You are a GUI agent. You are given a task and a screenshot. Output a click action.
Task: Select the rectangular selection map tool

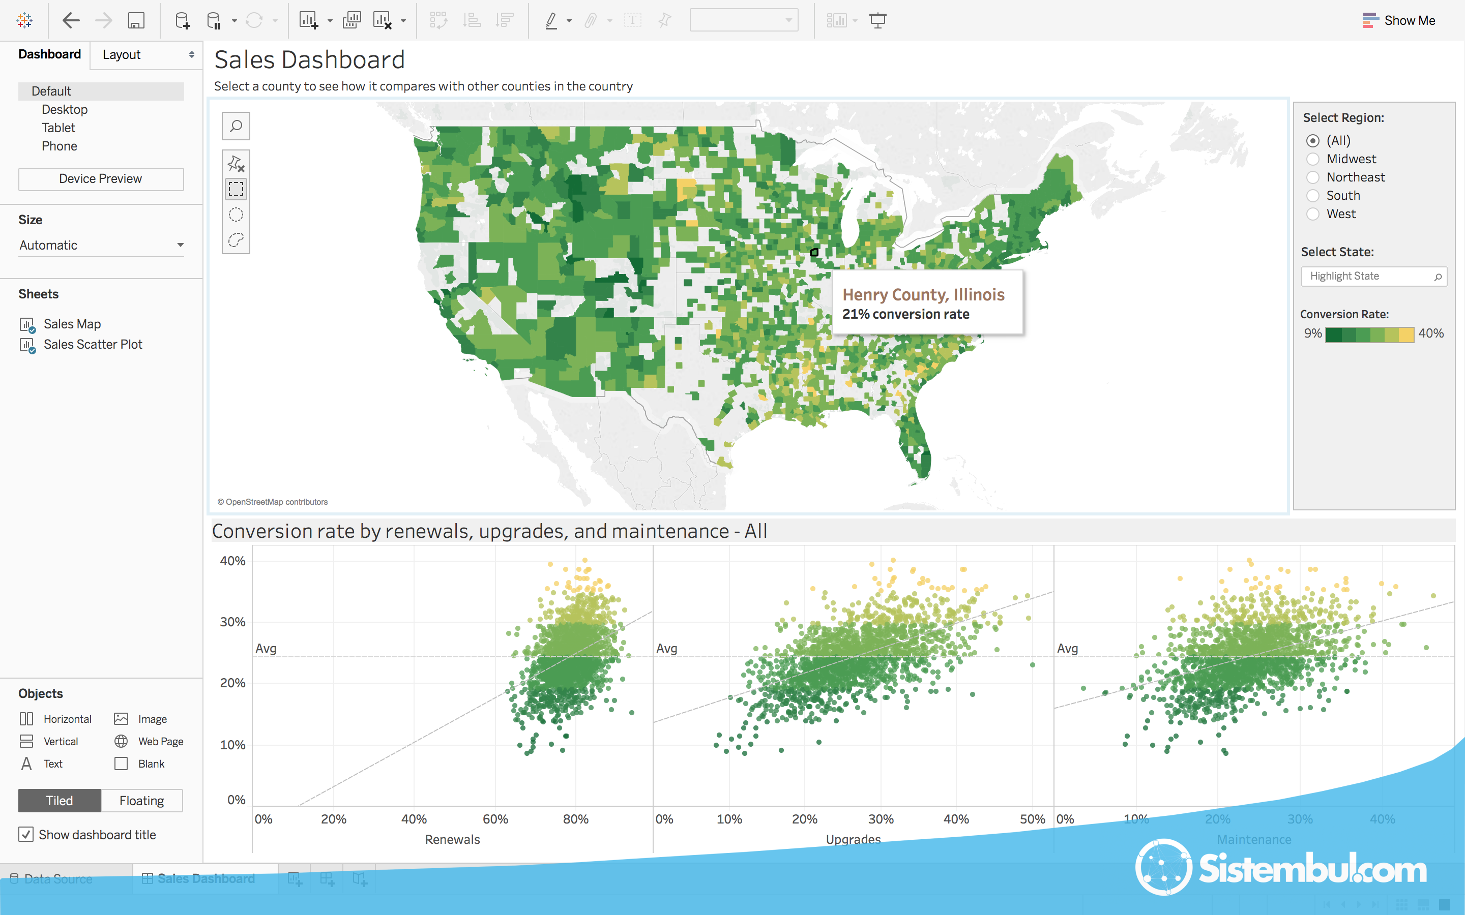[236, 190]
